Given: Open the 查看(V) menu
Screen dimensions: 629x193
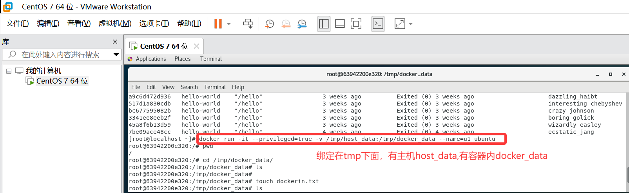Looking at the screenshot, I should pos(79,24).
